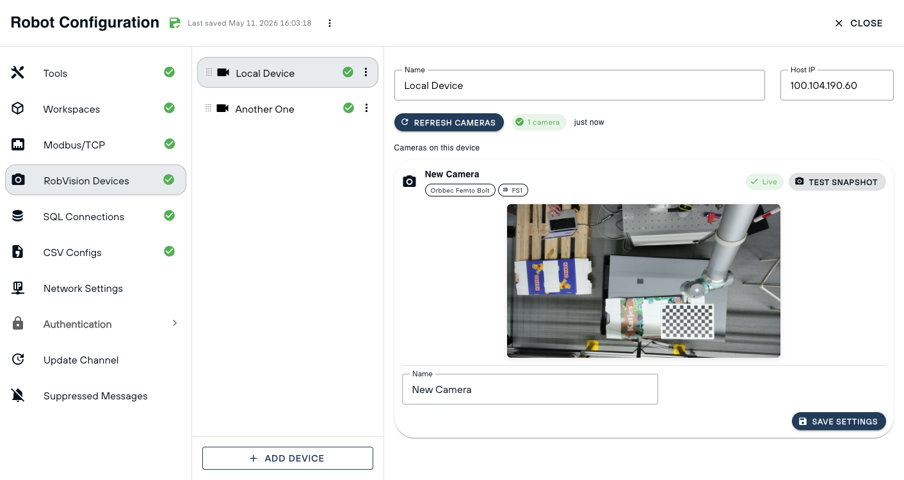Select the Local Device entry
Image resolution: width=904 pixels, height=480 pixels.
coord(287,73)
